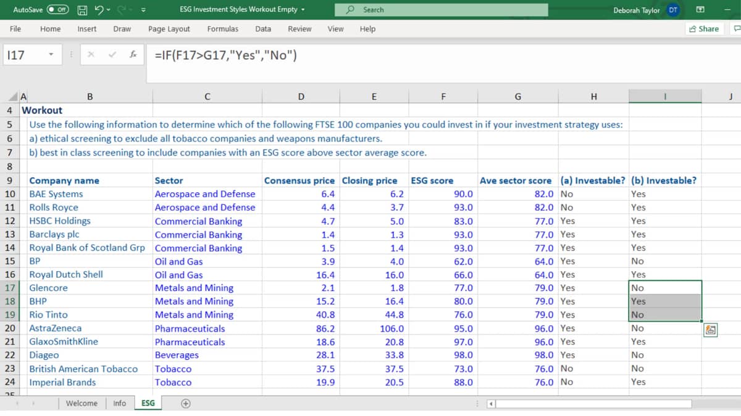This screenshot has height=416, width=741.
Task: Expand the Name Box dropdown arrow
Action: (x=52, y=55)
